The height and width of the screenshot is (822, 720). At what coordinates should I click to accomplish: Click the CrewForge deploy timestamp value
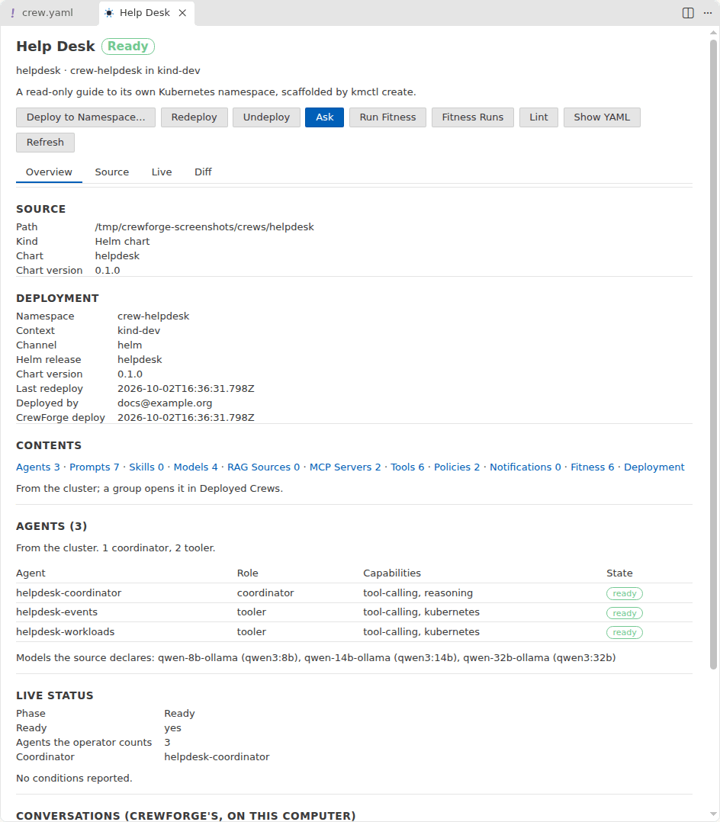pyautogui.click(x=185, y=418)
